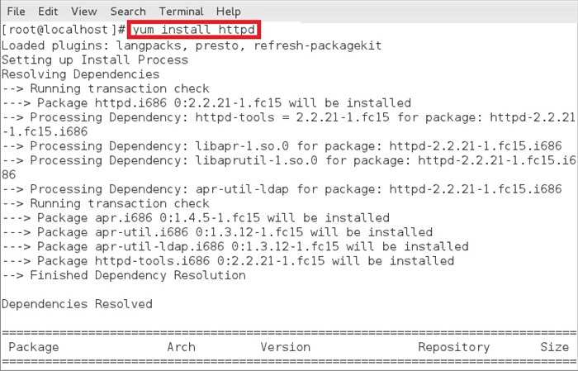
Task: Click the 'Package httpd.i686' install line
Action: click(x=206, y=103)
